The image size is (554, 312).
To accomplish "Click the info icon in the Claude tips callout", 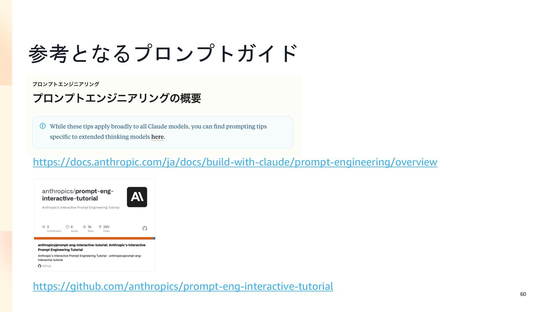I will coord(43,126).
